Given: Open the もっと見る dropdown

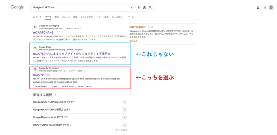Looking at the screenshot, I should pos(118,17).
